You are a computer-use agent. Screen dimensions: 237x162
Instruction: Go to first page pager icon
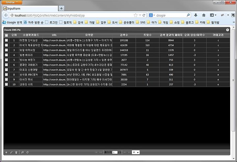(x=96, y=152)
